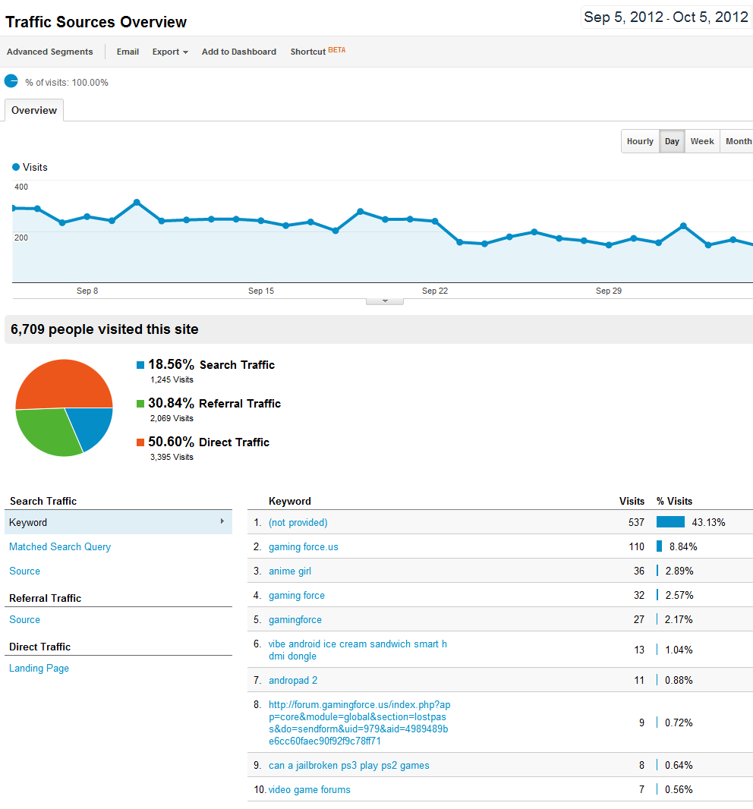Open the date range picker
The image size is (753, 809).
click(x=666, y=17)
